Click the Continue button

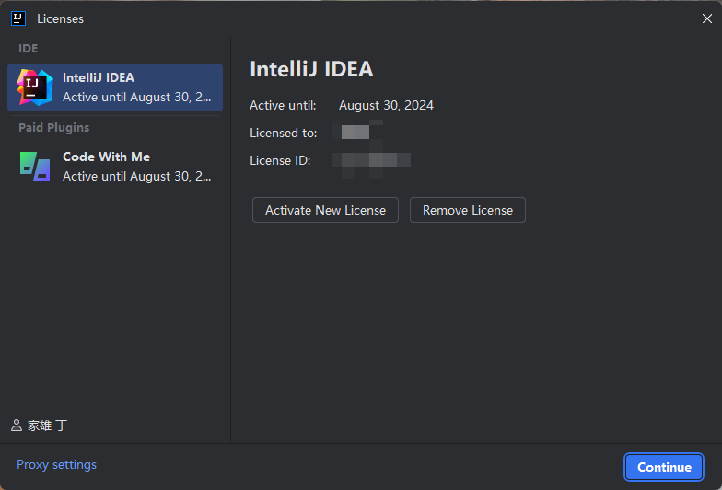click(x=664, y=467)
